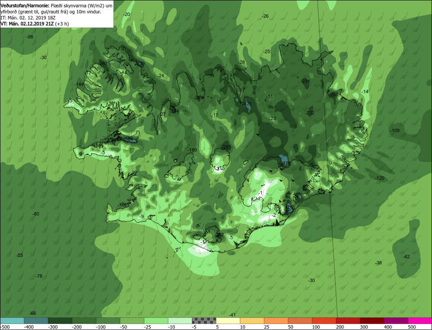Viewport: 432px width, 330px height.
Task: Click the '-200' legend label
Action: (77, 327)
